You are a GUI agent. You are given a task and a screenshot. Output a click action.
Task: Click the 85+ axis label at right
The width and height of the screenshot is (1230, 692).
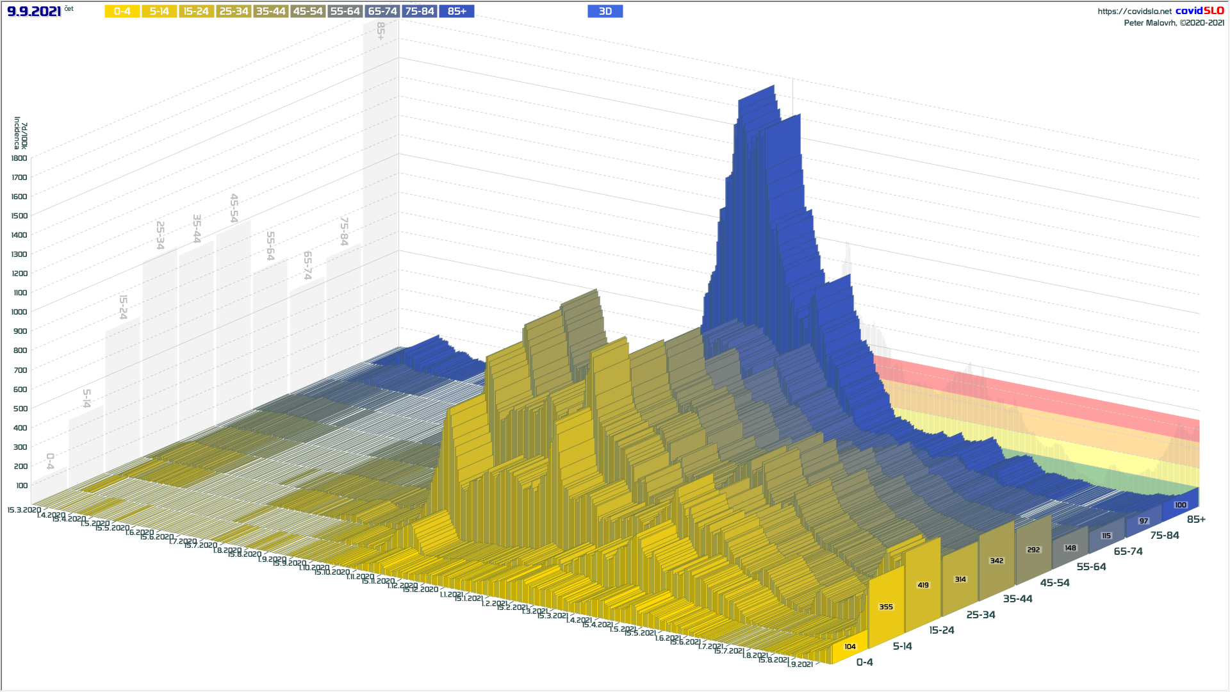pos(1196,520)
